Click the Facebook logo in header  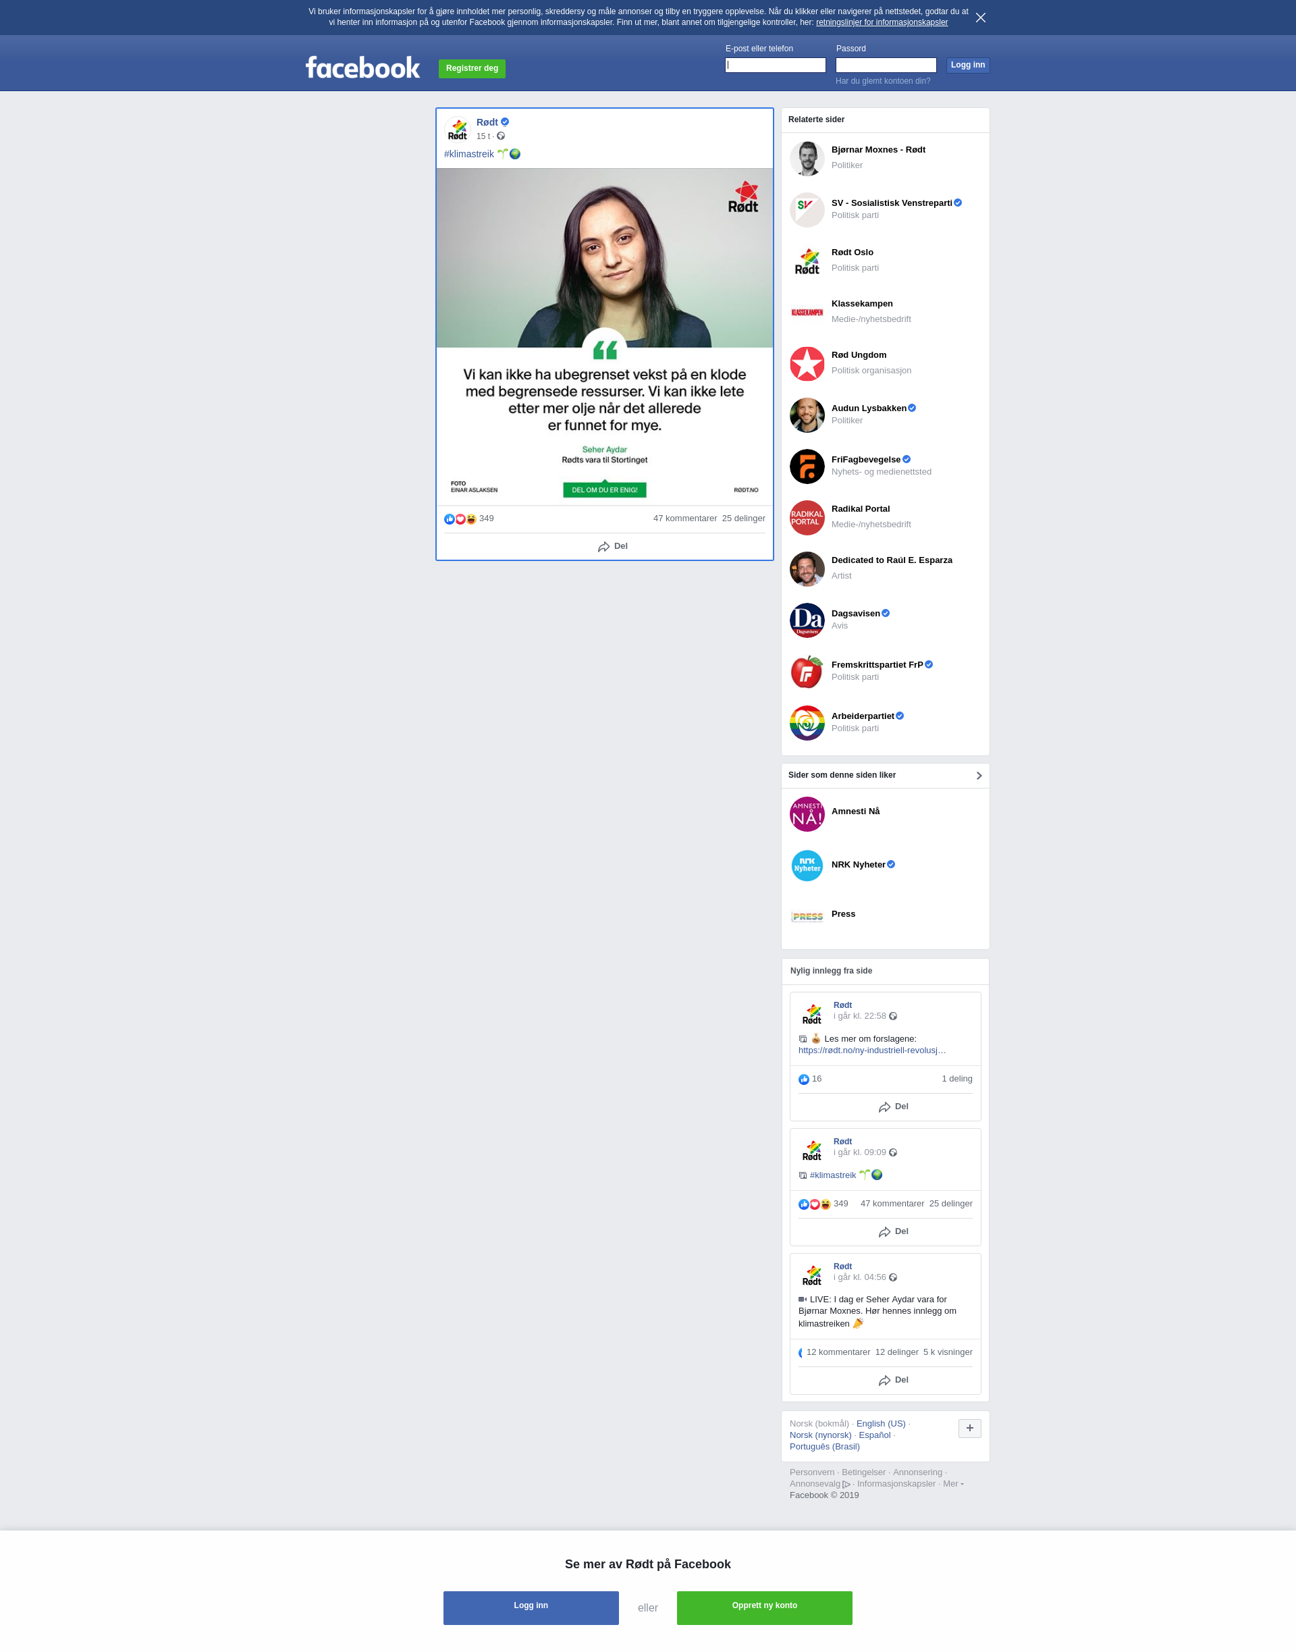[x=362, y=68]
